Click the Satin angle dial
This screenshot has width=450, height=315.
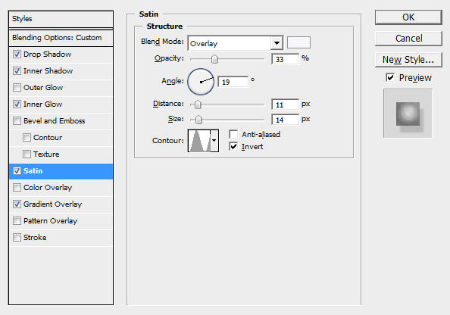point(201,82)
